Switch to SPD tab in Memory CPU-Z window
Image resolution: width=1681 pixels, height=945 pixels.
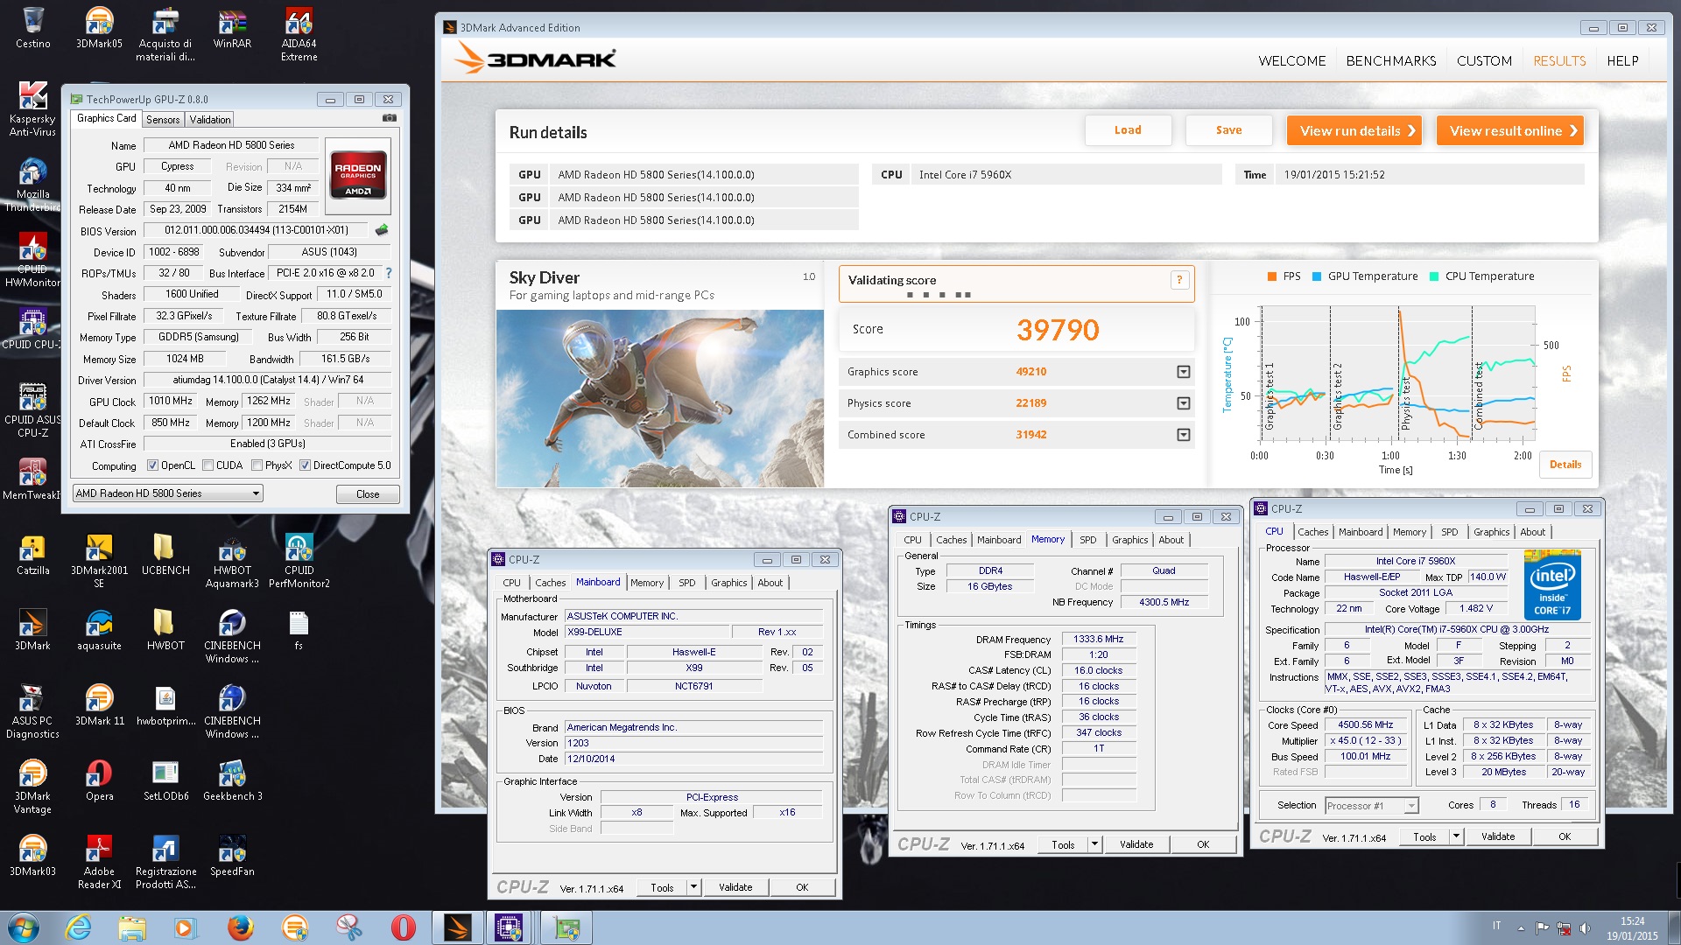(x=1087, y=540)
